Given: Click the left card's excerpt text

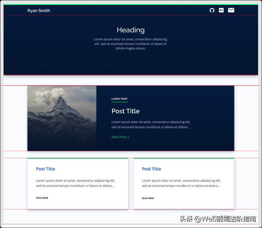Looking at the screenshot, I should 76,183.
